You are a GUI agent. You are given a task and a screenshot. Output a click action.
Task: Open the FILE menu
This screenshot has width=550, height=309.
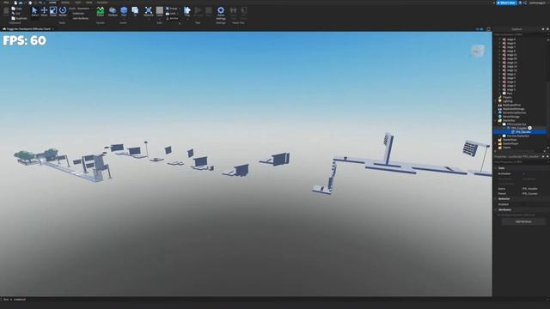(x=6, y=3)
